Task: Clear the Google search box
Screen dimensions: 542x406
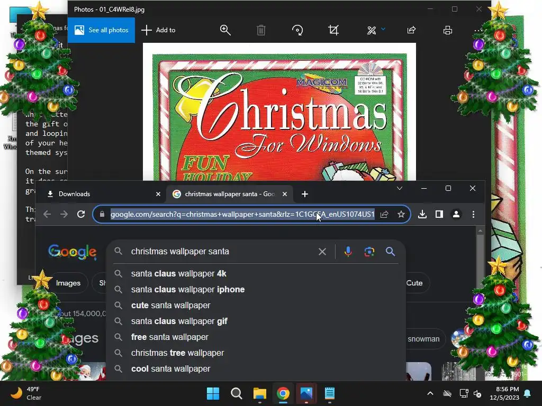Action: [322, 252]
